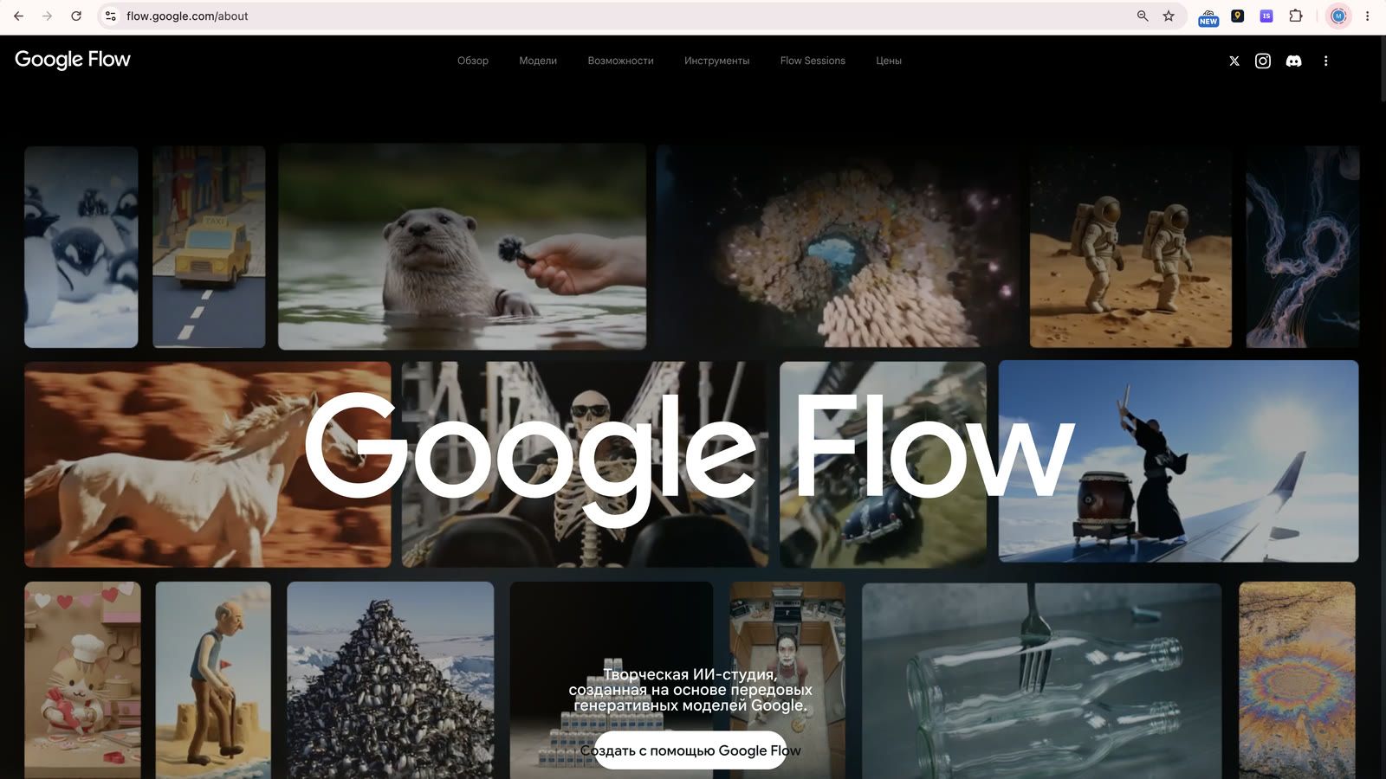Go back using the browser back arrow
Image resolution: width=1386 pixels, height=779 pixels.
[18, 16]
